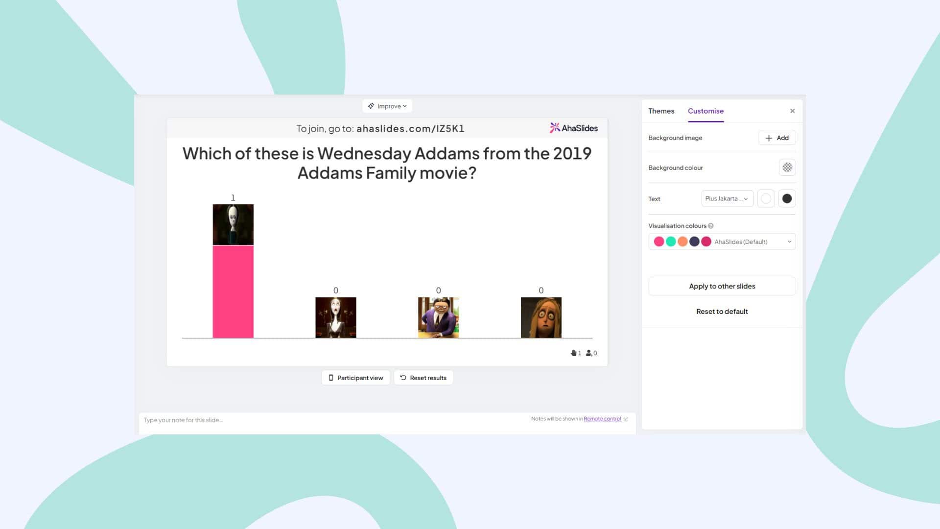The image size is (940, 529).
Task: Add a background image
Action: click(777, 138)
